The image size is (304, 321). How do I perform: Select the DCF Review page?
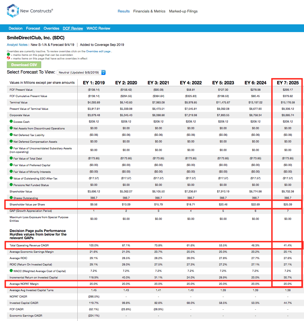[x=73, y=28]
